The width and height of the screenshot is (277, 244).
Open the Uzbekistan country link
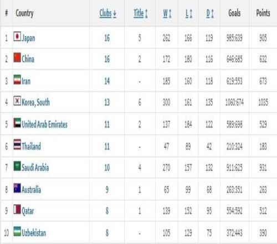[34, 233]
